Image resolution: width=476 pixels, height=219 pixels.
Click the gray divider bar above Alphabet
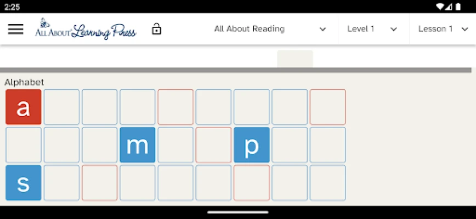[x=236, y=70]
